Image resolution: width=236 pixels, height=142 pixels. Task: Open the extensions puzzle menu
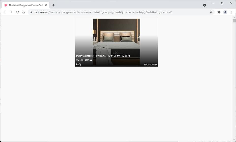coord(219,12)
